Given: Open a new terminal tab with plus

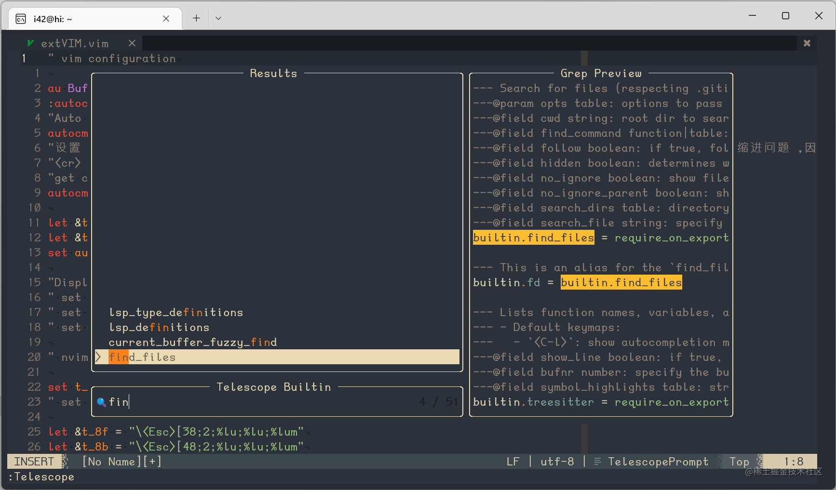Looking at the screenshot, I should [196, 18].
